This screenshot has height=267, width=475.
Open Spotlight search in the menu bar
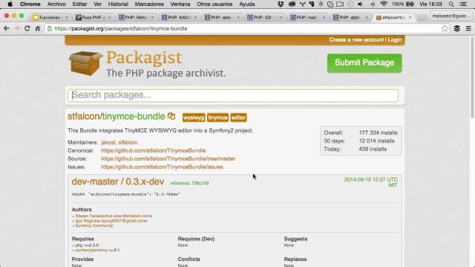click(x=451, y=4)
